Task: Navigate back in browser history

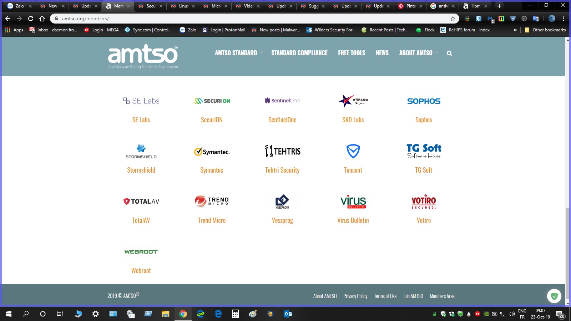Action: (8, 19)
